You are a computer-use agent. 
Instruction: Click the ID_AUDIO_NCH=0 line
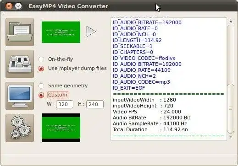coord(134,34)
